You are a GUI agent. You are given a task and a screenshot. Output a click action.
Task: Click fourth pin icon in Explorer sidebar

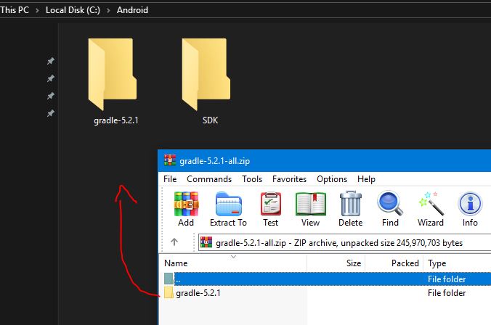tap(51, 113)
